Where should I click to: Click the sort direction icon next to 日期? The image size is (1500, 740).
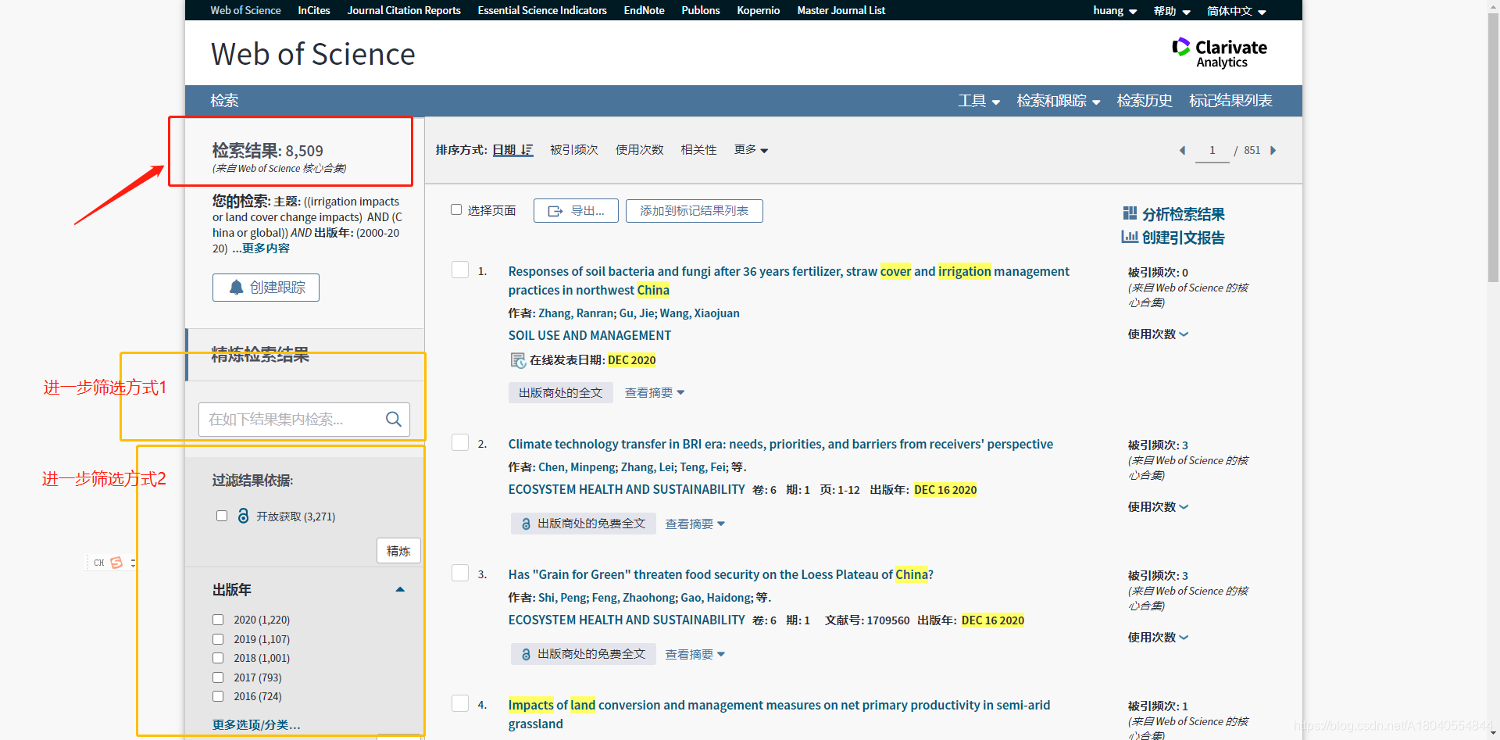point(527,149)
